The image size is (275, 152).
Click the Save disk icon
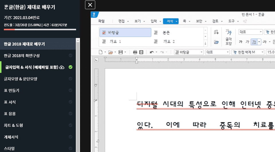click(x=121, y=52)
